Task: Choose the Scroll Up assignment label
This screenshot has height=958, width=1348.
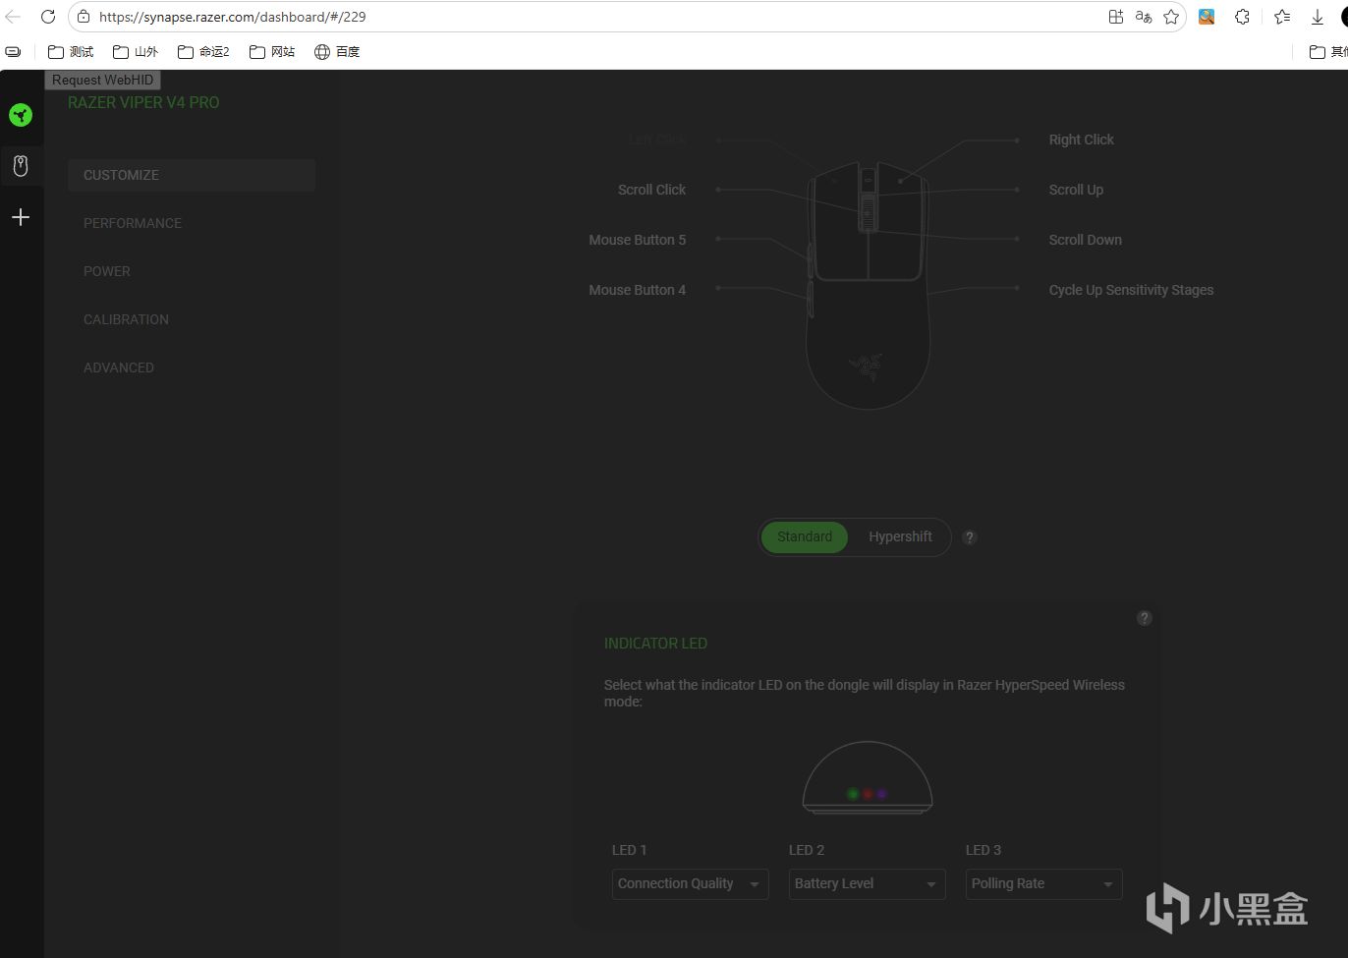Action: 1076,190
